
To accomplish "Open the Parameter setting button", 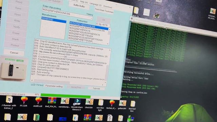I will point(54,86).
